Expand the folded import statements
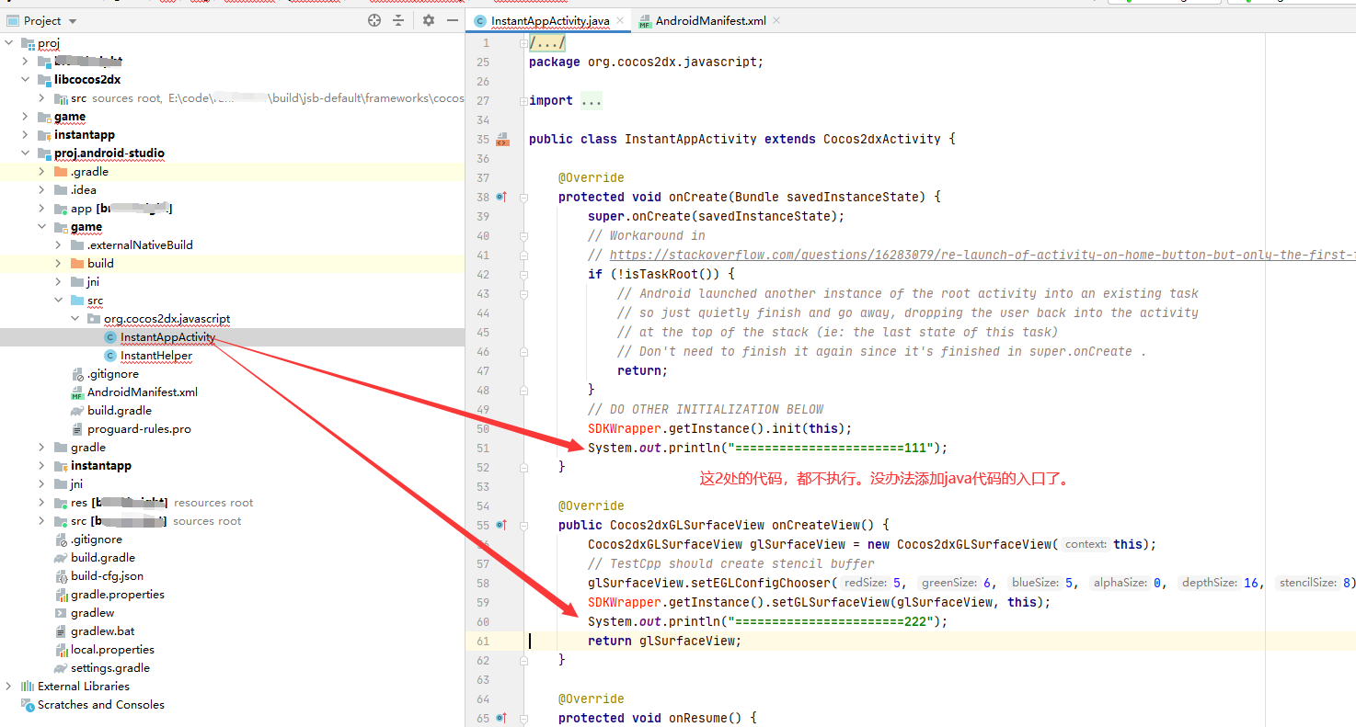This screenshot has width=1356, height=727. [523, 101]
